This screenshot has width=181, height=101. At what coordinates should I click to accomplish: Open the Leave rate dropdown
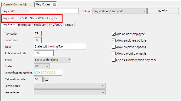pos(70,86)
